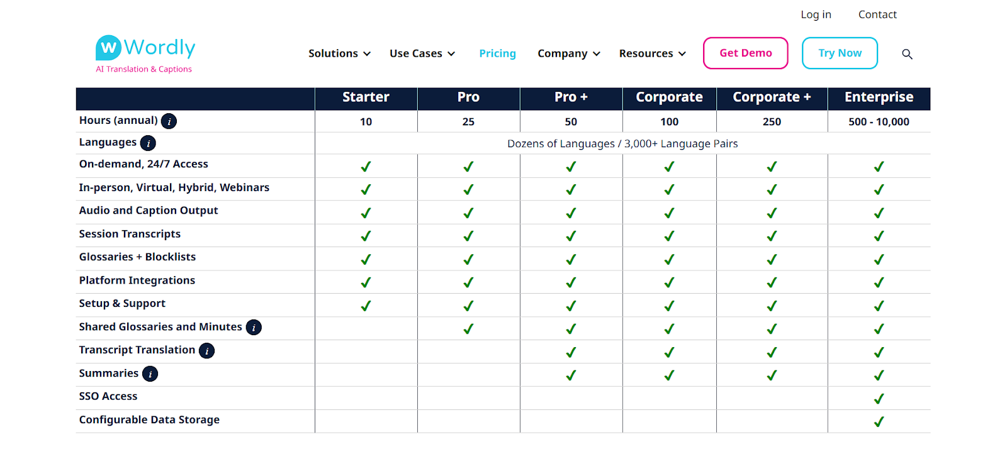Click Pro checkmark for Glossaries + Blocklists
Screen dimensions: 1007x449
point(468,259)
